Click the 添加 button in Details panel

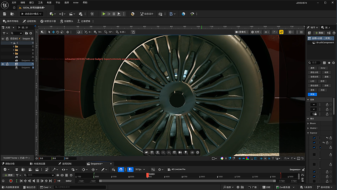click(319, 33)
